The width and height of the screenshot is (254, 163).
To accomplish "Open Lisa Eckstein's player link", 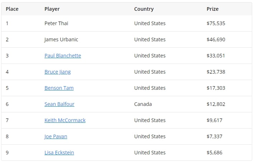I will [59, 153].
